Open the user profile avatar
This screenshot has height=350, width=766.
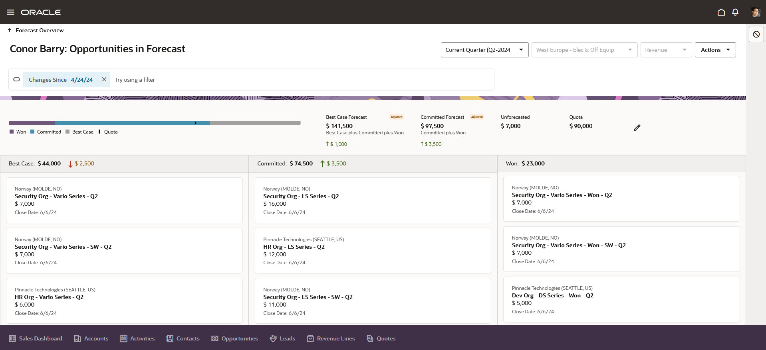click(x=755, y=12)
